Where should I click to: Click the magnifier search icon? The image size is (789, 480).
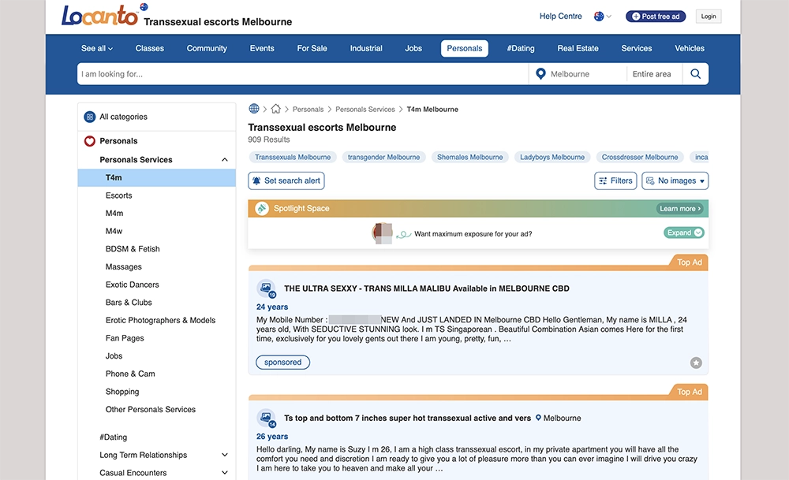click(x=695, y=74)
